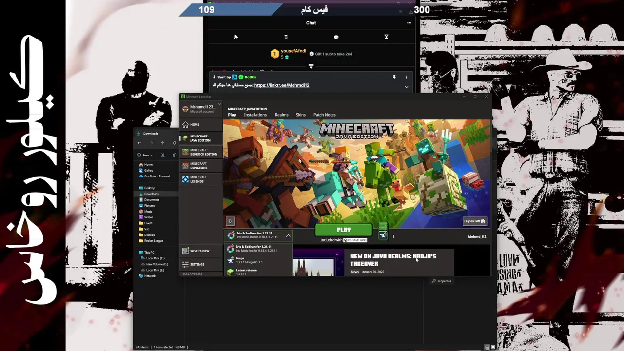
Task: Unpin the BotRix pinned message
Action: click(x=394, y=77)
